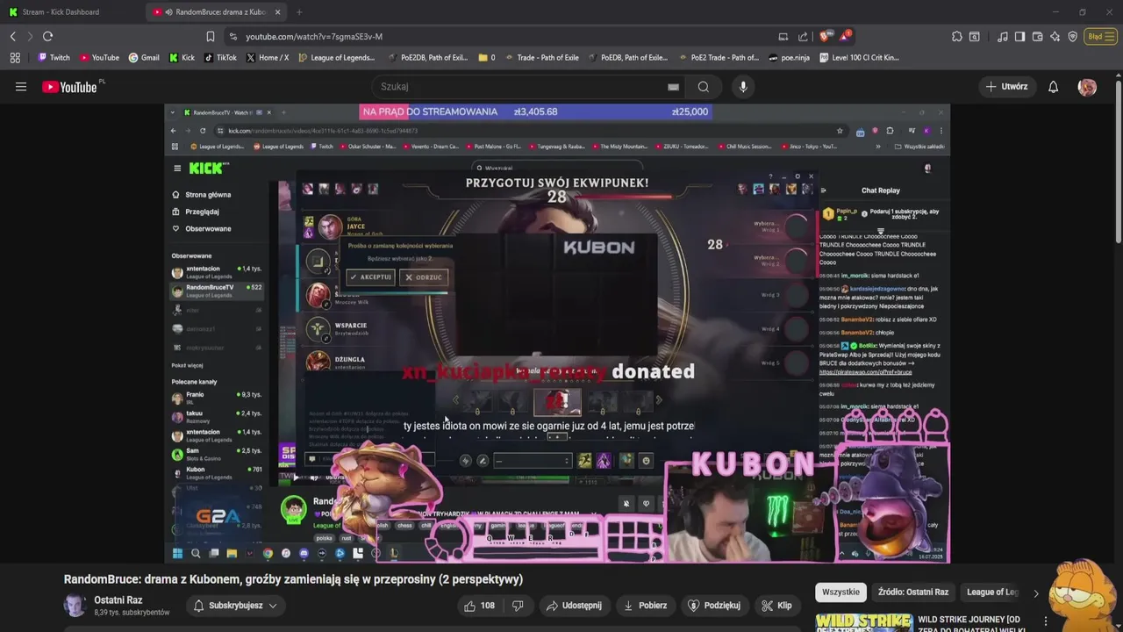This screenshot has height=632, width=1123.
Task: Open the YouTube bookmark
Action: pyautogui.click(x=99, y=58)
